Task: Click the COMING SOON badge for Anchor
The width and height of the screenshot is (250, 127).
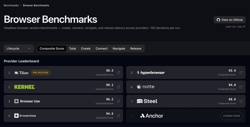Action: coord(231,116)
